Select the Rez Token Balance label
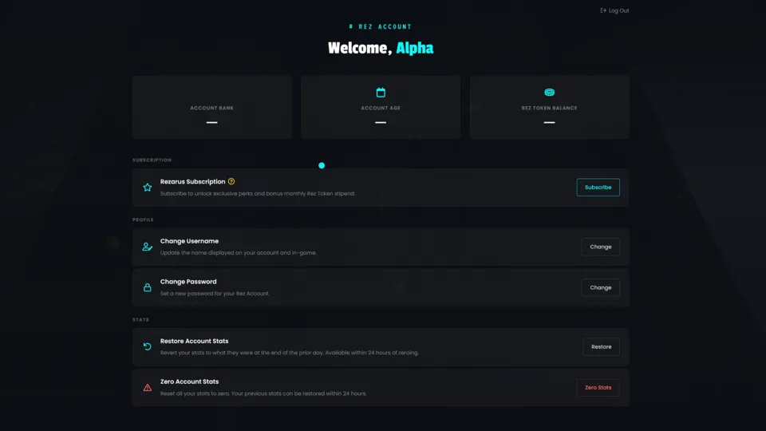 549,108
